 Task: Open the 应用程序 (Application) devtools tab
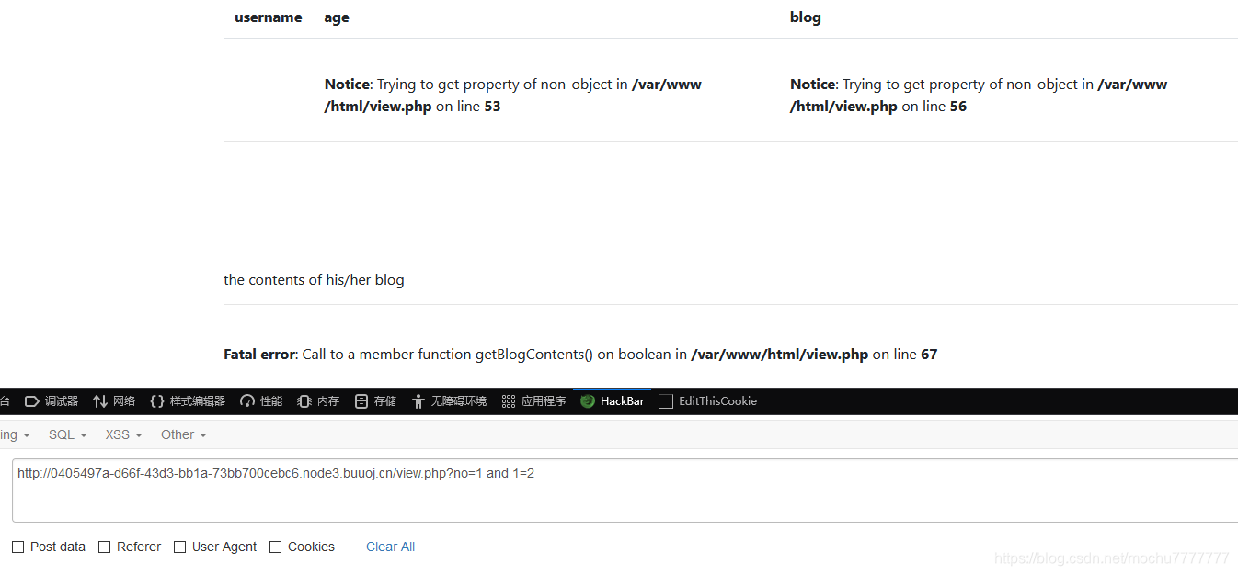(x=533, y=401)
